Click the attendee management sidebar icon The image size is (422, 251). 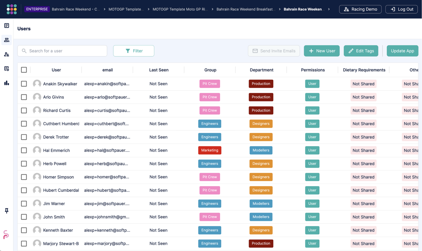coord(6,54)
